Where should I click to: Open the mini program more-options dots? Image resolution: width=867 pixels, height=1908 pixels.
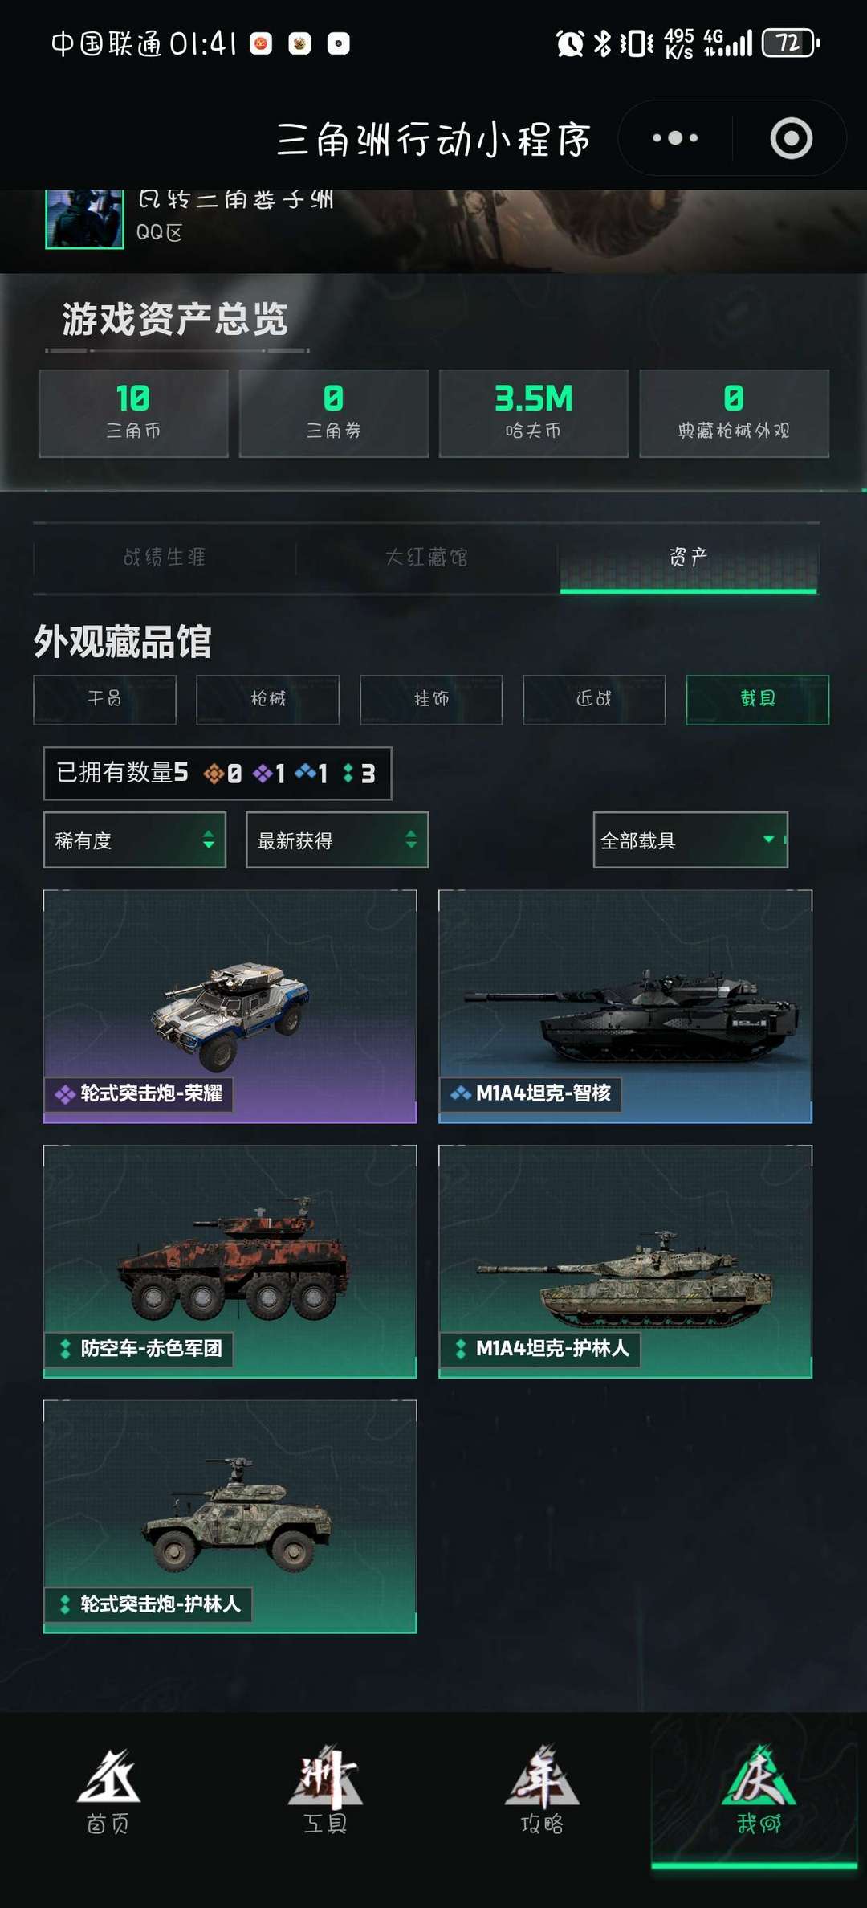click(675, 138)
